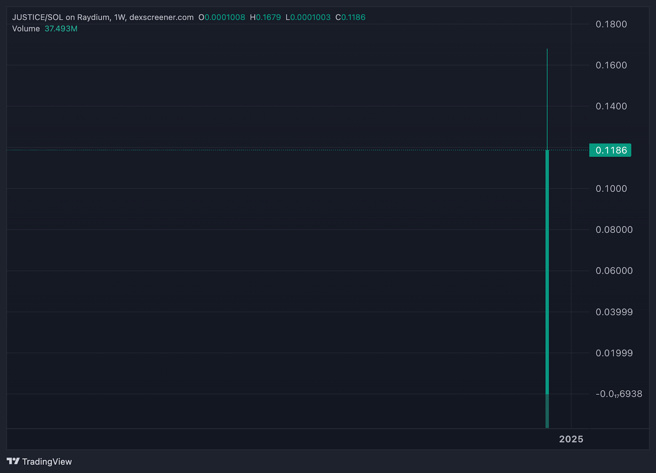Click the 0.1600 price axis label
656x473 pixels.
(611, 65)
